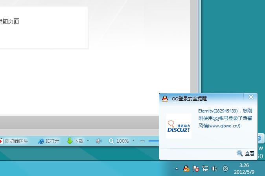Screen dimensions: 265x176
Task: Click the magnifier 100% zoom button
Action: point(119,141)
